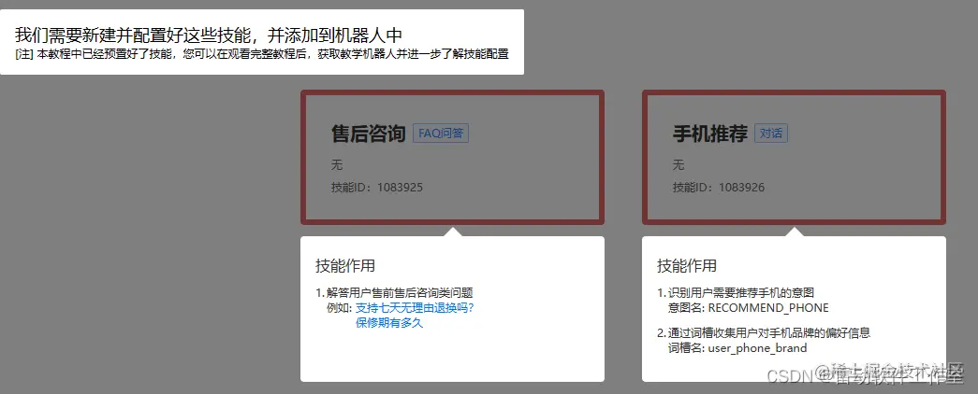The height and width of the screenshot is (394, 978).
Task: Click 技能作用 heading under 售后咨询 card
Action: (345, 266)
